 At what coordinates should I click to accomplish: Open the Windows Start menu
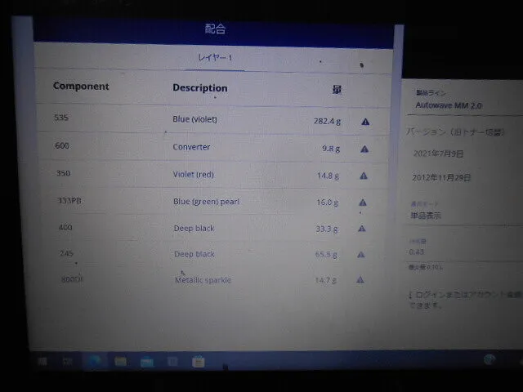tap(41, 360)
